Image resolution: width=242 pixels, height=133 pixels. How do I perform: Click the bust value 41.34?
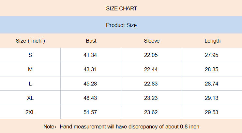(90, 55)
